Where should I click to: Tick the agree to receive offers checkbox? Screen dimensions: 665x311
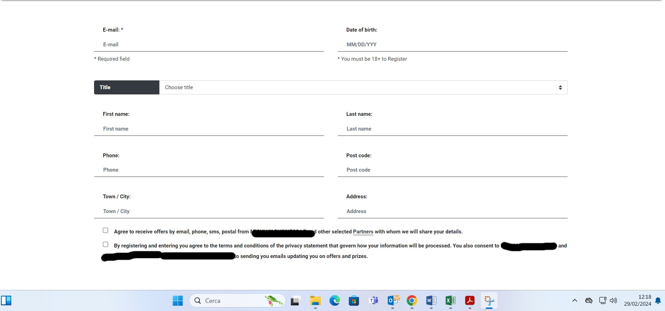click(105, 231)
